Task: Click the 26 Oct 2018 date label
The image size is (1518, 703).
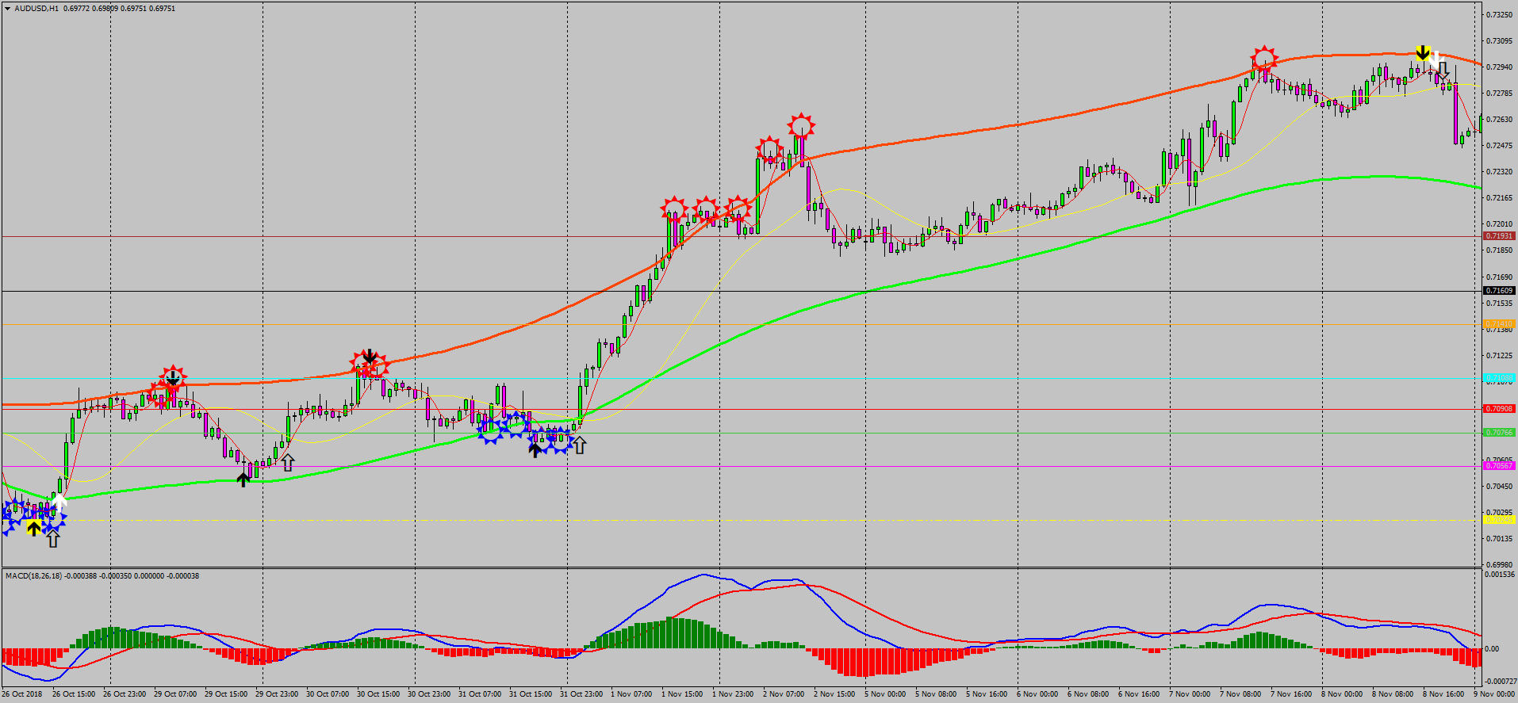Action: pos(22,694)
